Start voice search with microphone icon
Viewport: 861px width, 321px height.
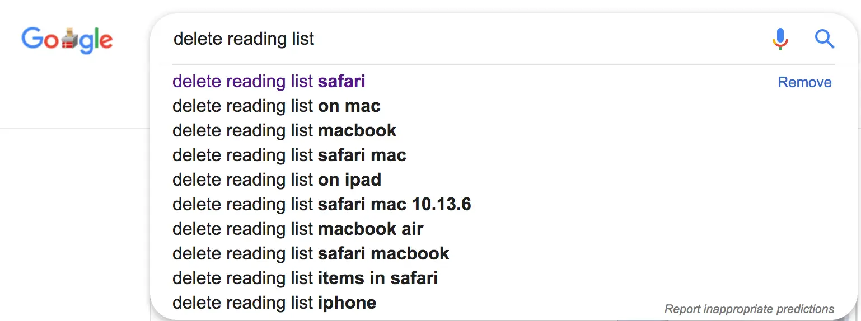click(x=780, y=39)
